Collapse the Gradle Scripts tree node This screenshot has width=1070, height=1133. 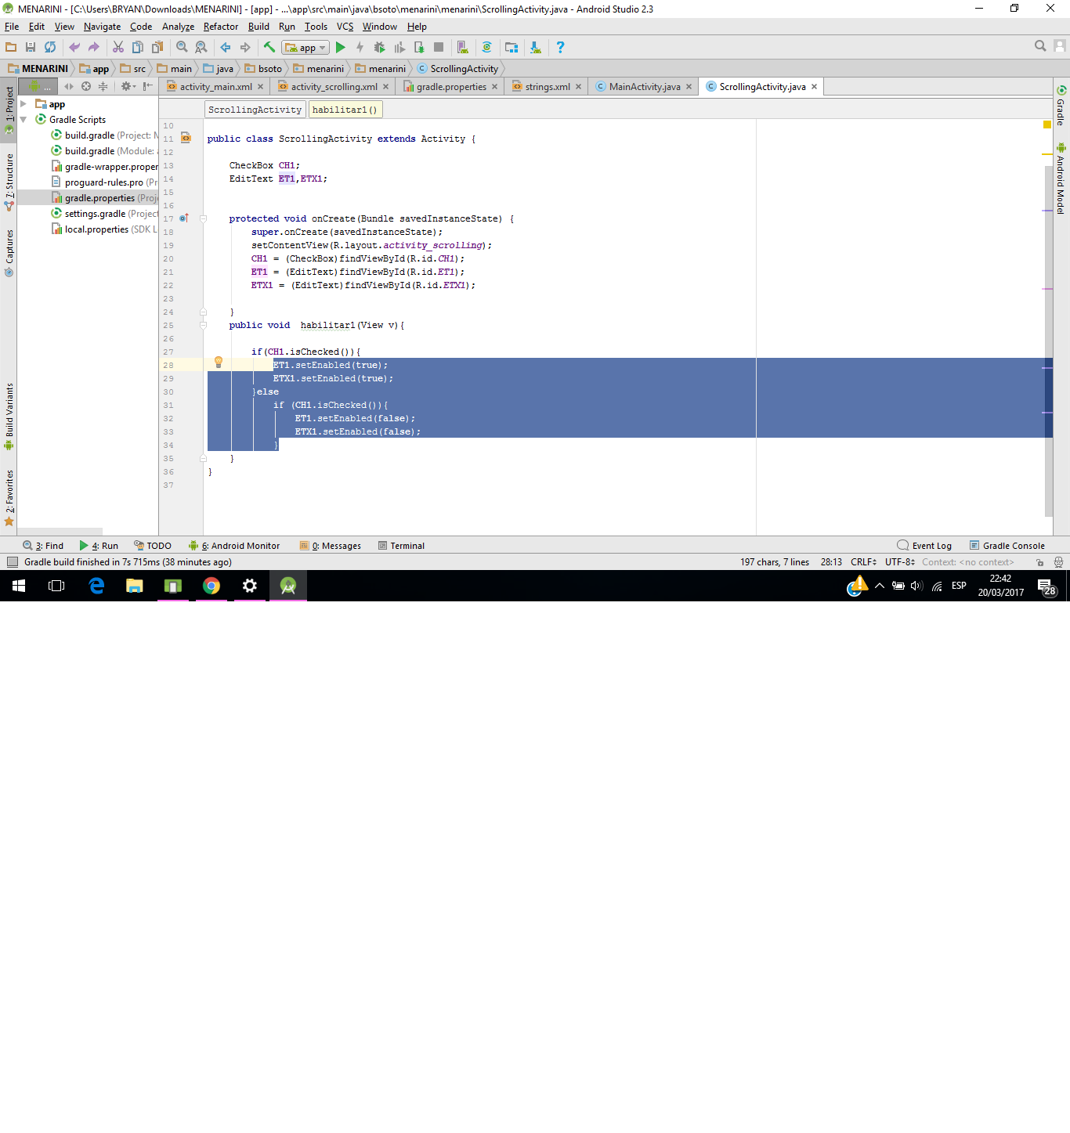click(23, 120)
